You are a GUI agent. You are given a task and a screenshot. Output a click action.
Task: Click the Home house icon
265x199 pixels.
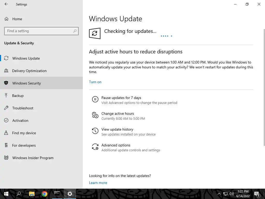coord(6,19)
